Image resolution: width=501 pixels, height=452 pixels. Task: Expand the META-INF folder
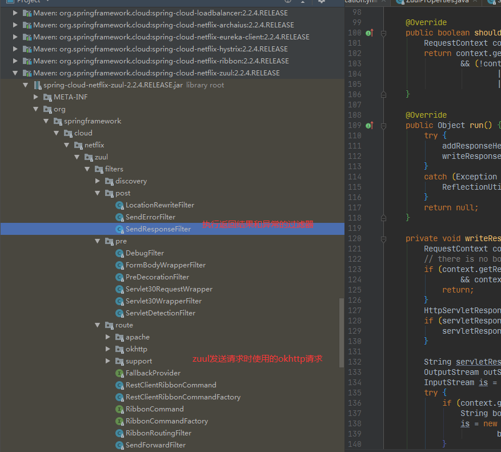pos(35,97)
